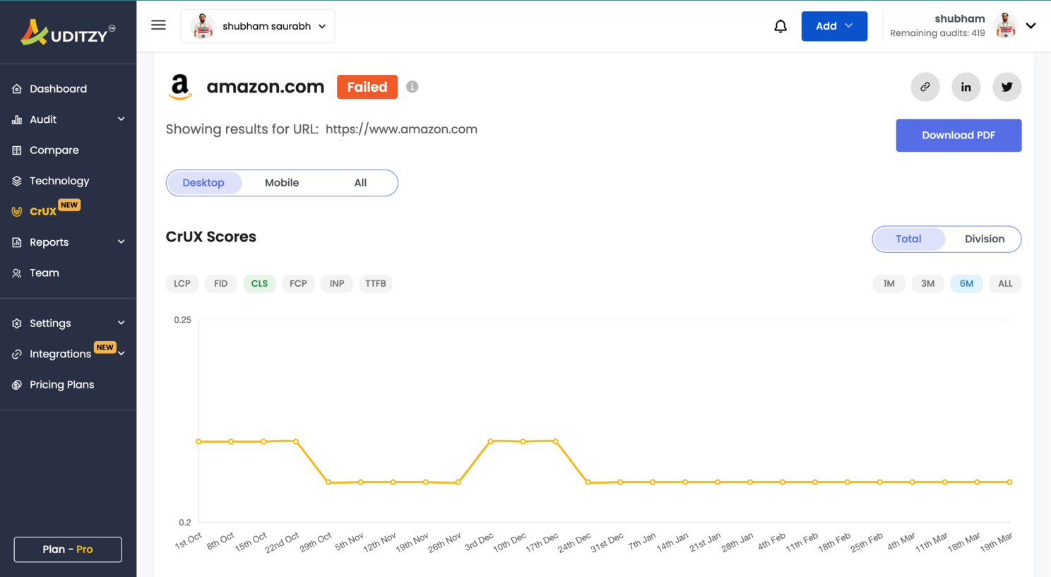Select the Division view tab
This screenshot has width=1051, height=577.
coord(985,239)
